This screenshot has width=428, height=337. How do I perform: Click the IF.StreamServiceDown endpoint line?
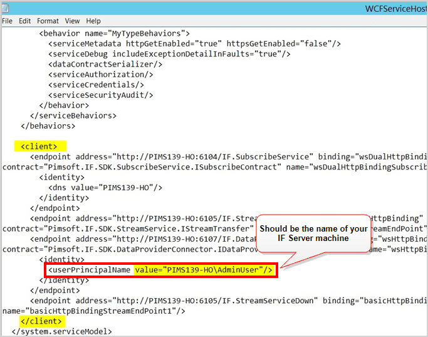(x=229, y=301)
